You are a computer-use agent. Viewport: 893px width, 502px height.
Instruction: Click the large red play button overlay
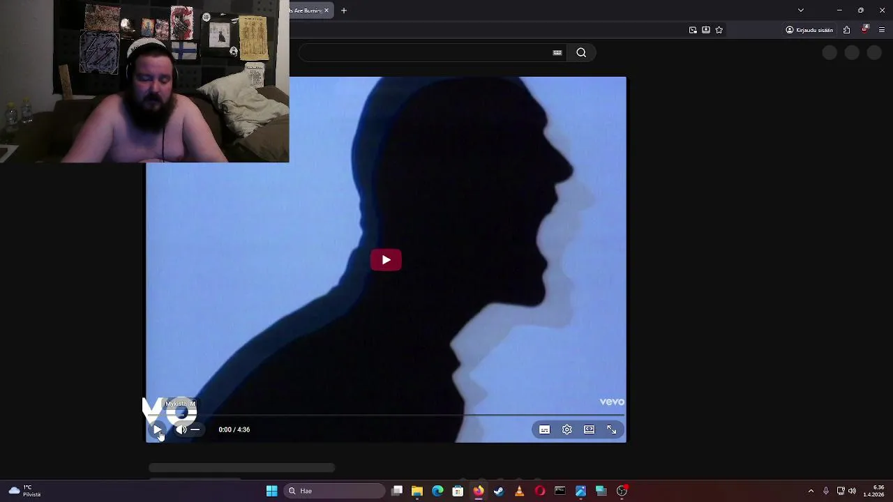pos(386,260)
